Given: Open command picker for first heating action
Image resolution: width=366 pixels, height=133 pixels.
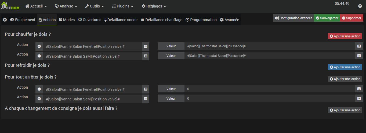Looking at the screenshot, I should pos(146,46).
